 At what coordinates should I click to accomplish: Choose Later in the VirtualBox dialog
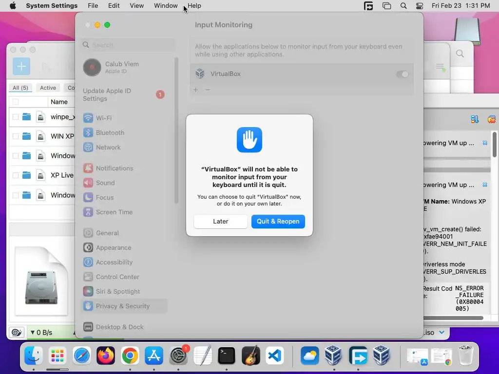(221, 222)
